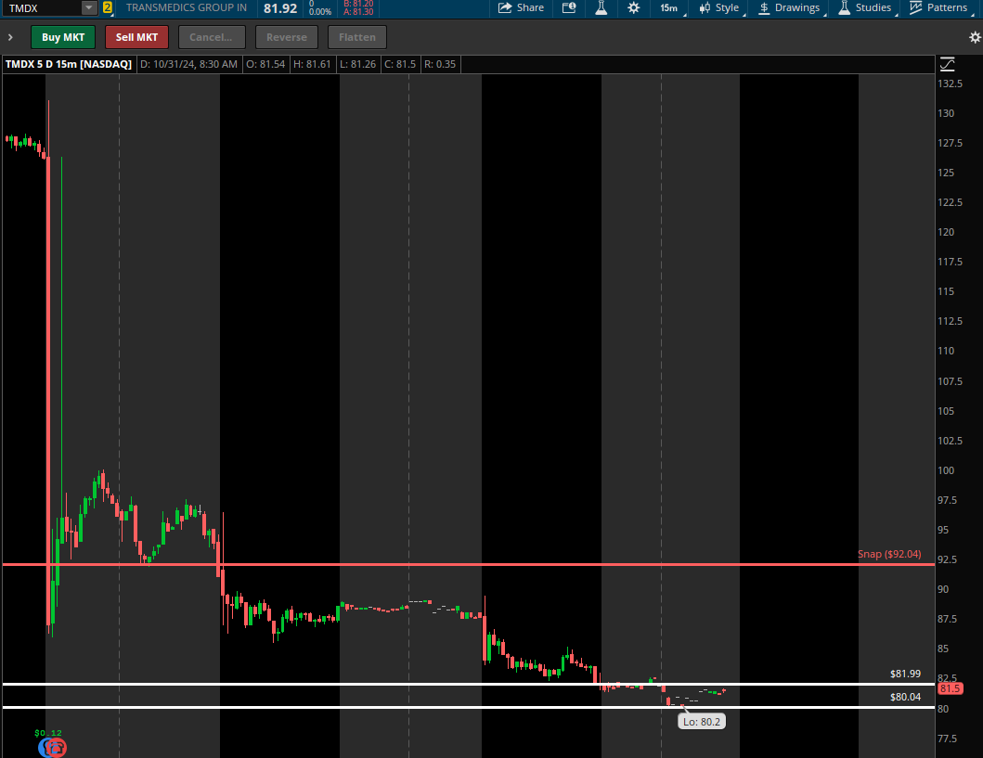The image size is (983, 758).
Task: Click the yellow '2' symbol link box
Action: [x=107, y=8]
